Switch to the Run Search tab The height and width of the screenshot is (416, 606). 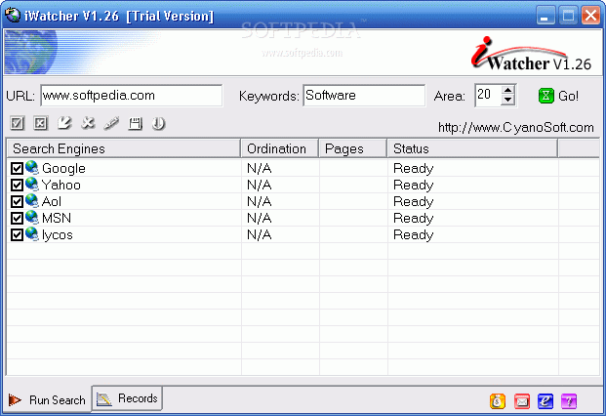47,399
